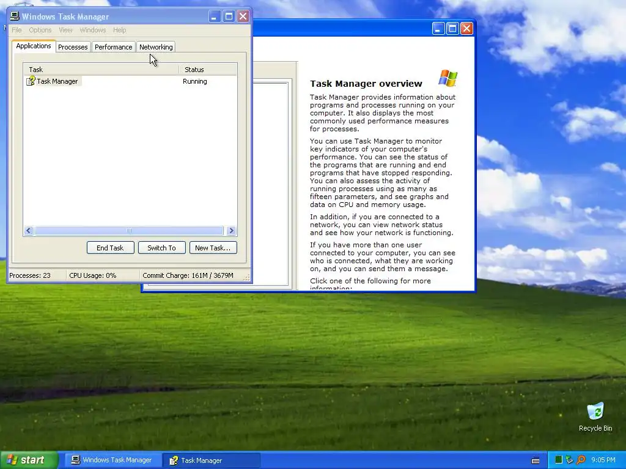The width and height of the screenshot is (626, 469).
Task: Click the Windows Task Manager title bar icon
Action: (15, 16)
